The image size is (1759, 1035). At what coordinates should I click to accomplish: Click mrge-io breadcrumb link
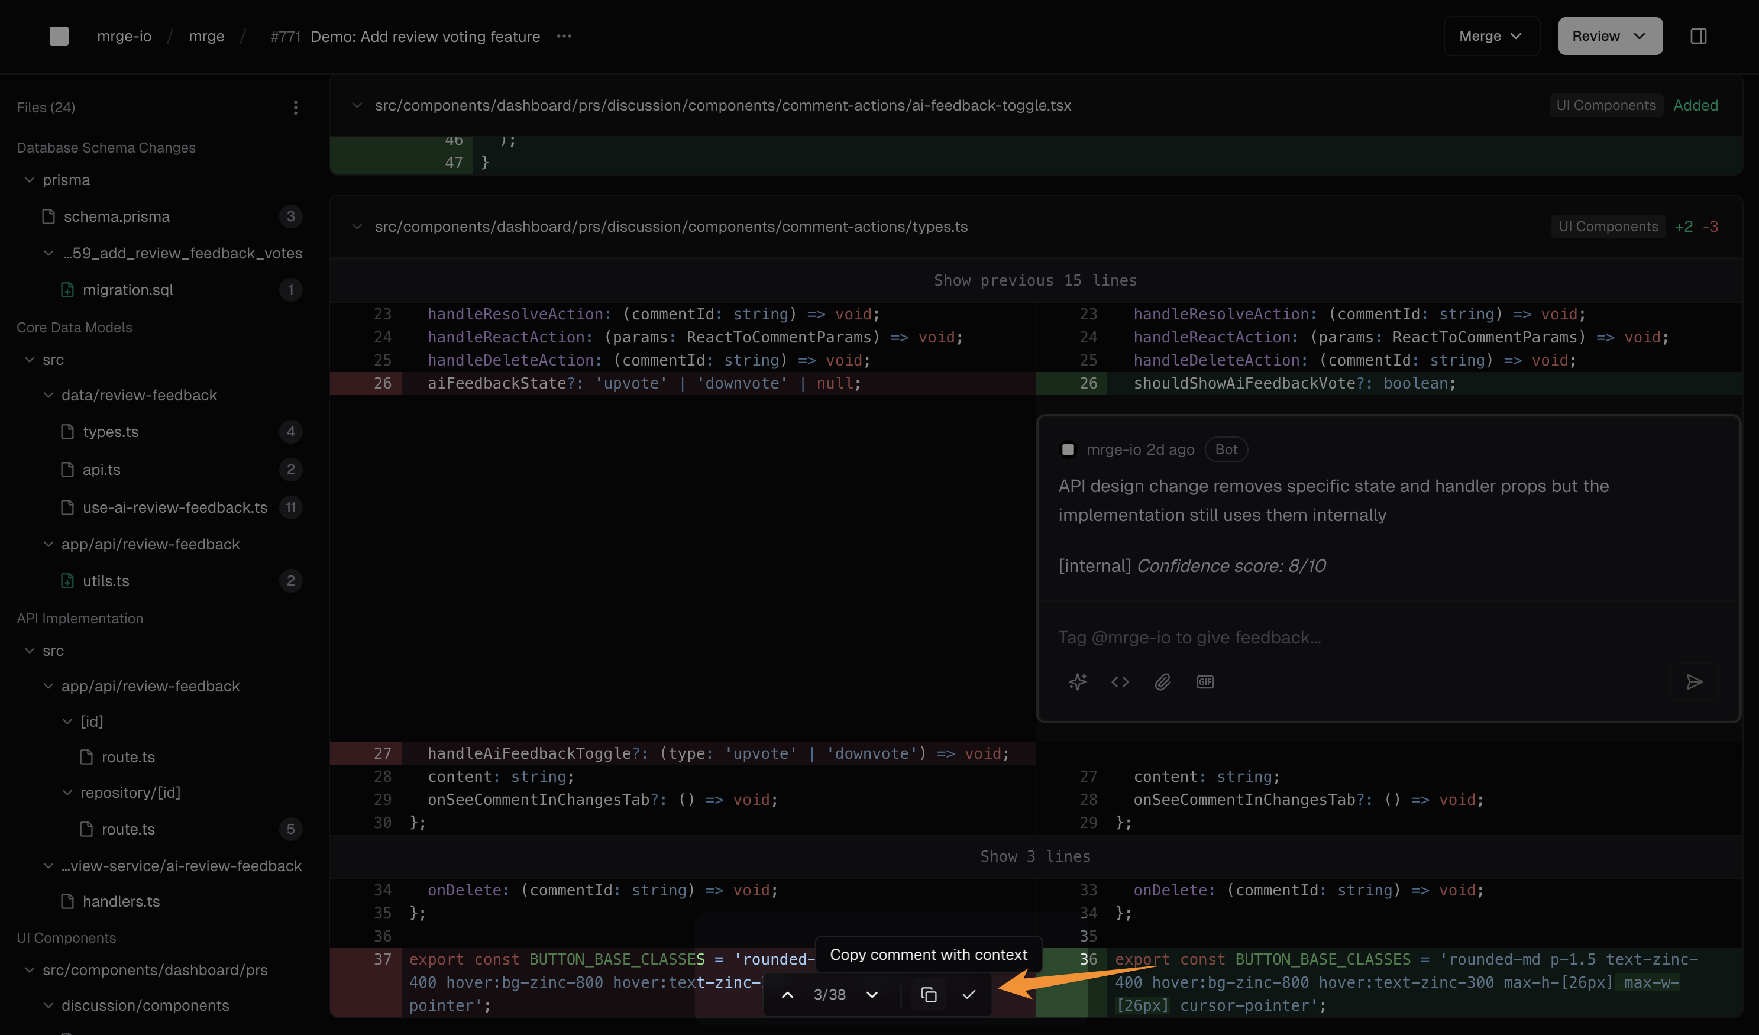[124, 36]
